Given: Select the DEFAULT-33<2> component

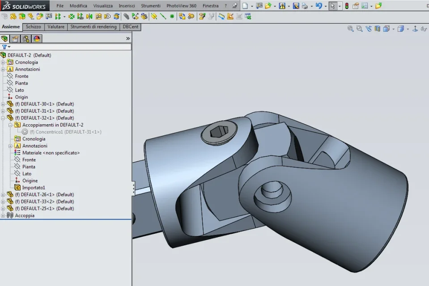Looking at the screenshot, I should [44, 202].
